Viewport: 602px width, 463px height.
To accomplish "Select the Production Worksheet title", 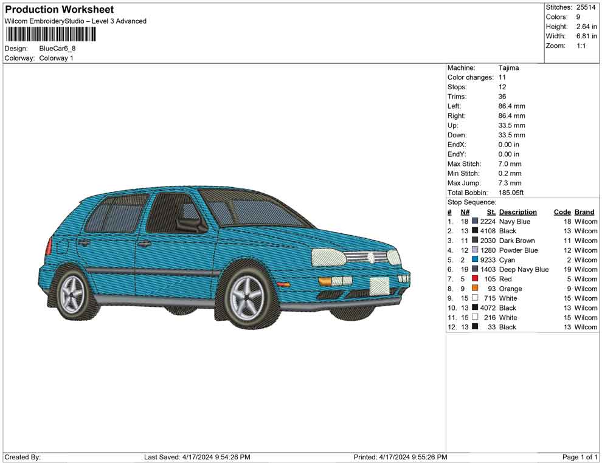I will 60,10.
